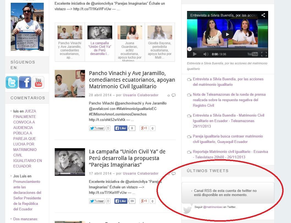
Task: Open Gisella Bayona carousel thumbnail
Action: click(x=160, y=32)
